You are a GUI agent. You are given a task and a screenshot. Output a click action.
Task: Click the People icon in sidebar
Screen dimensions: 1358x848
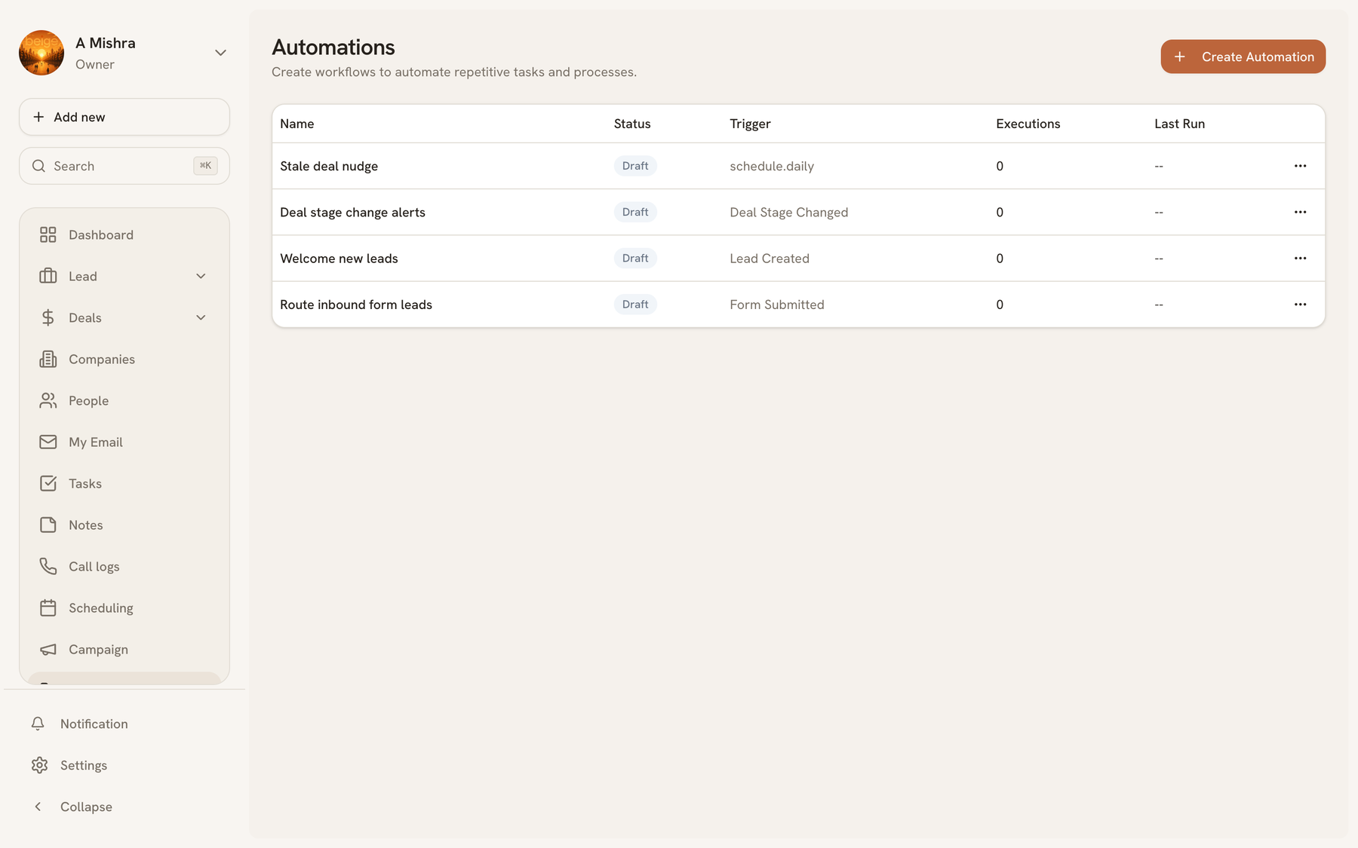[48, 400]
